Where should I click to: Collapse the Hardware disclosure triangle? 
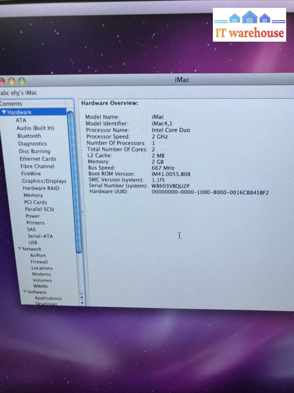coord(4,112)
